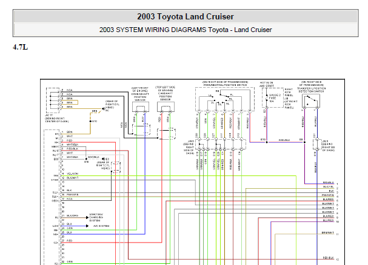Click the 'GAUGE 2 FUSE 10A' text
The width and height of the screenshot is (368, 265).
click(275, 98)
